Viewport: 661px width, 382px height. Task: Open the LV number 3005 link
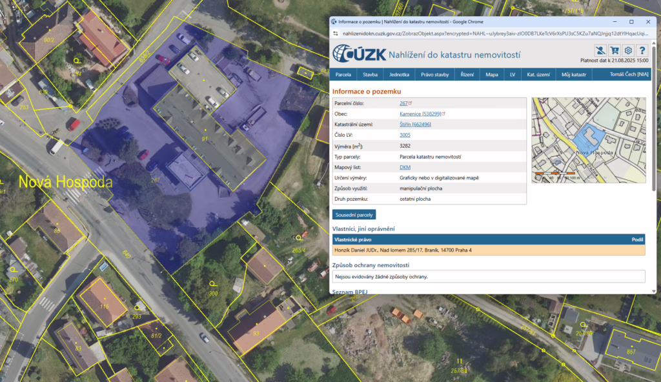coord(405,135)
